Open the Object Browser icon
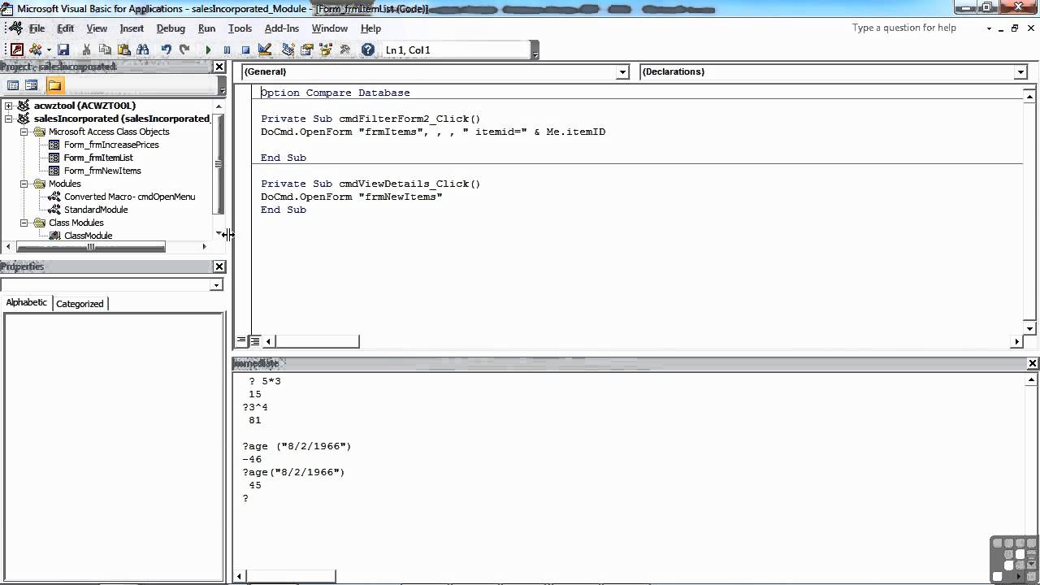The image size is (1040, 585). [325, 50]
